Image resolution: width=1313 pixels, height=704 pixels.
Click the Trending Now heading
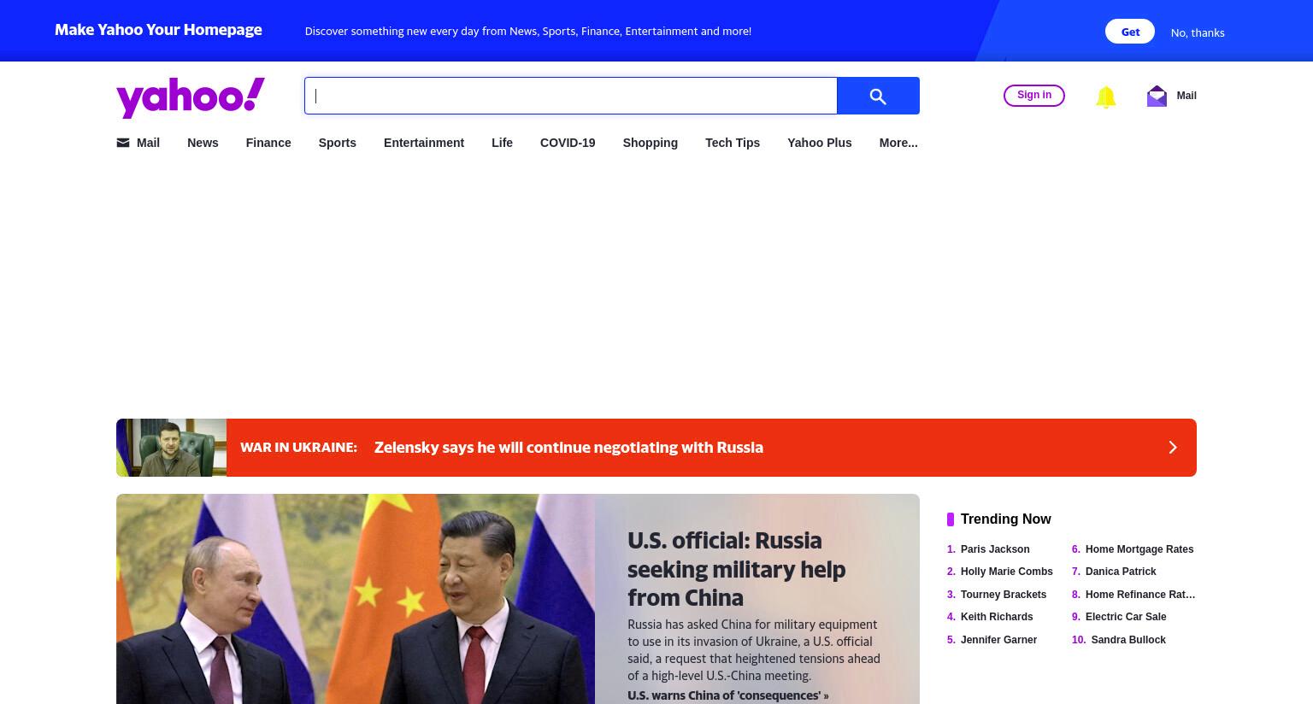(x=1006, y=519)
